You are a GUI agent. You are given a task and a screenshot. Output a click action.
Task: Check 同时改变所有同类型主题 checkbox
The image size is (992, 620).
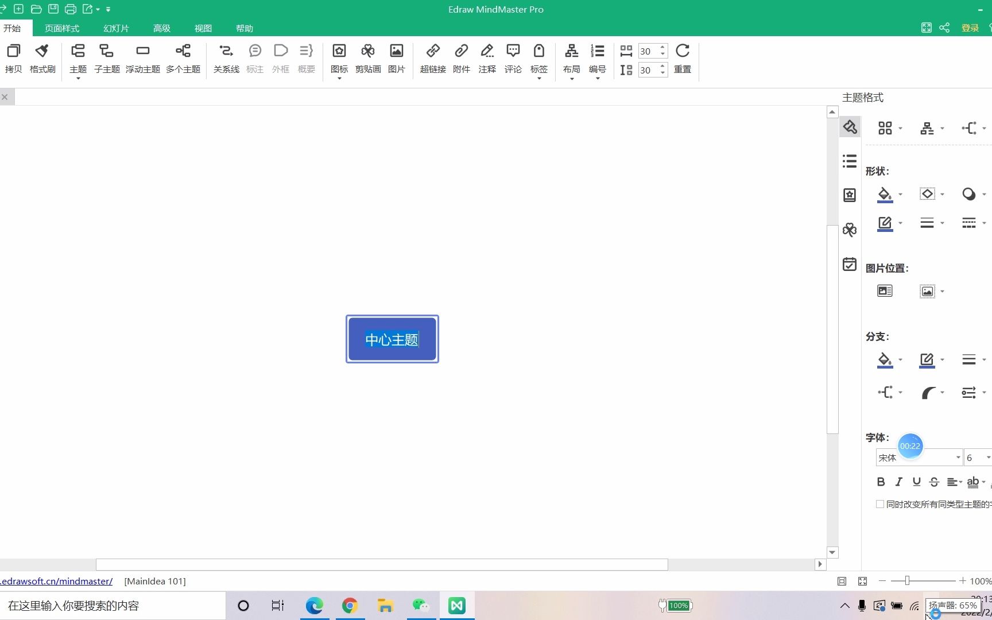point(879,504)
